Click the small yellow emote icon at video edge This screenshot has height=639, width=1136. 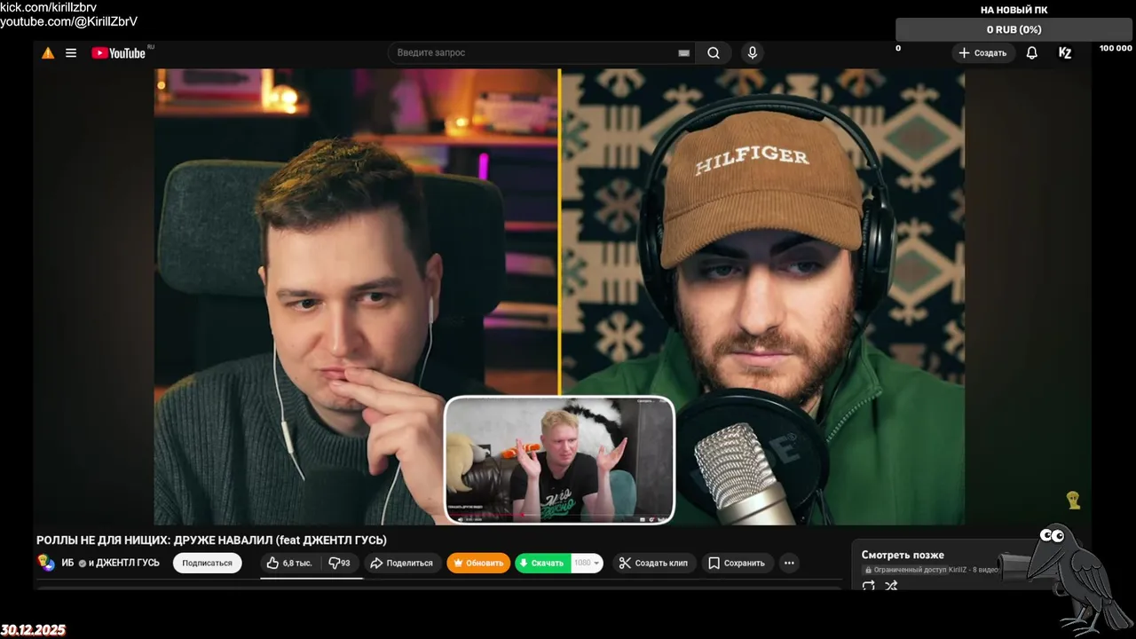[x=1073, y=501]
